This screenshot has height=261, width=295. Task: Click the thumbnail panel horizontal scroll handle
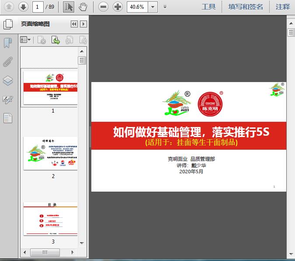click(x=45, y=252)
